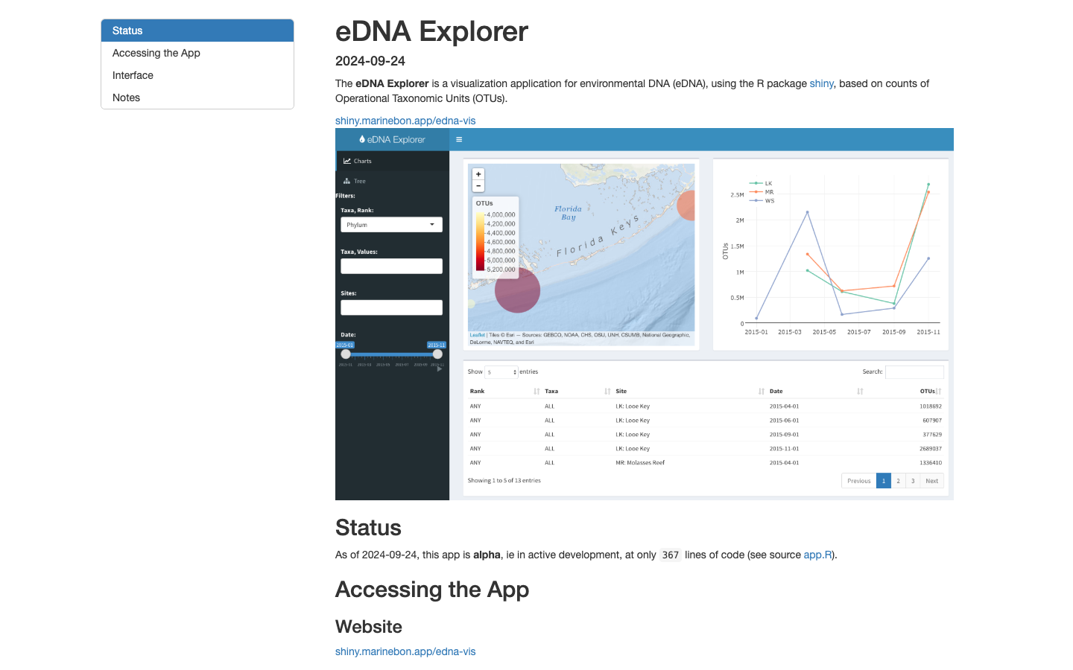
Task: Select the Tree icon in the dark sidebar
Action: [x=347, y=181]
